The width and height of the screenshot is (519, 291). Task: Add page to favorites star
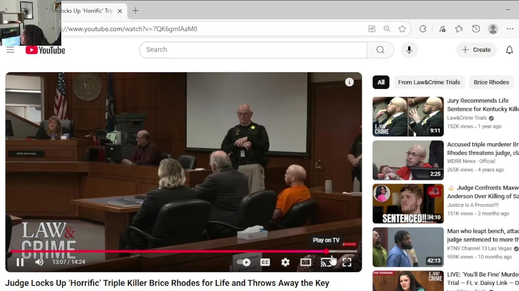point(402,29)
